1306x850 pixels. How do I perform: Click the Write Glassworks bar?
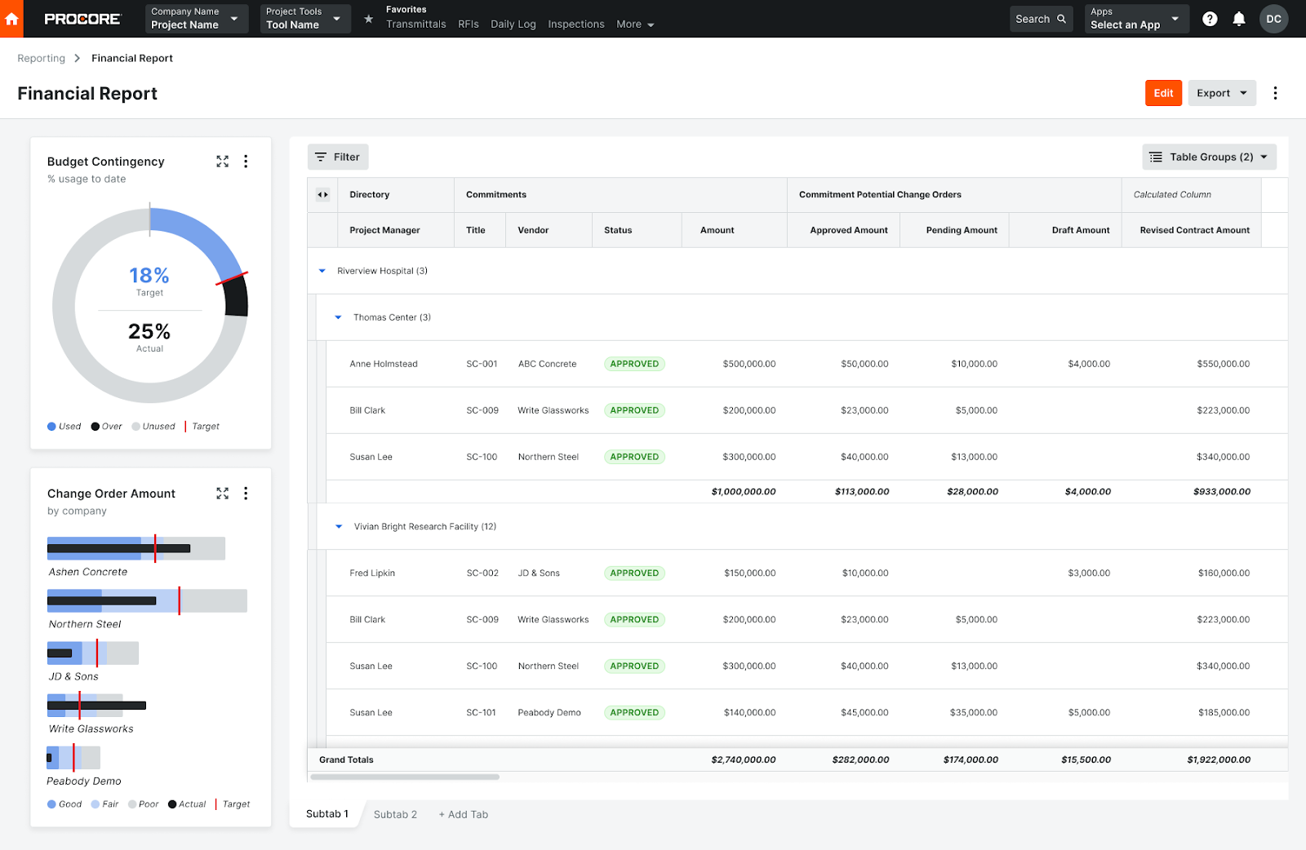click(96, 706)
